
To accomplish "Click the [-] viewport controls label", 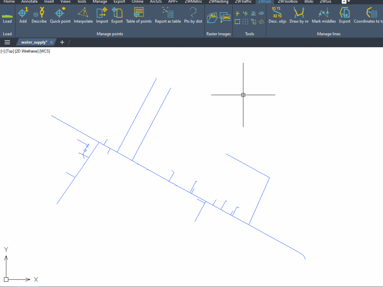I will point(3,51).
